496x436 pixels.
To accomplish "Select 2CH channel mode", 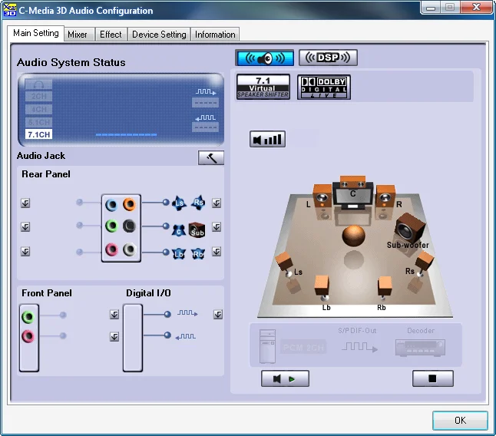I will point(38,97).
